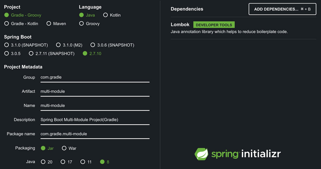Image resolution: width=321 pixels, height=169 pixels.
Task: Select Java version 8
Action: tap(104, 162)
